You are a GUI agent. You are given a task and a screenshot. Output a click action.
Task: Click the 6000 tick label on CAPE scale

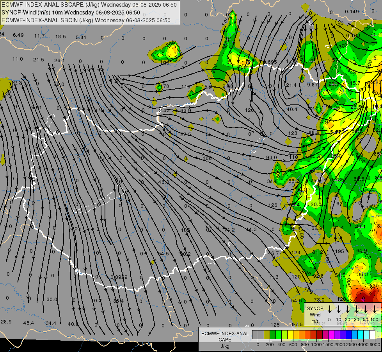[375, 345]
